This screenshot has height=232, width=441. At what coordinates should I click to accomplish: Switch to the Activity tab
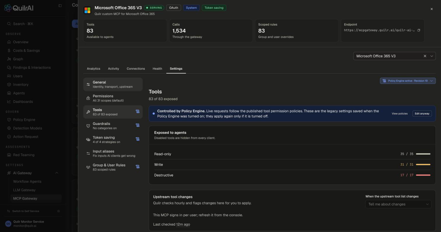coord(113,69)
